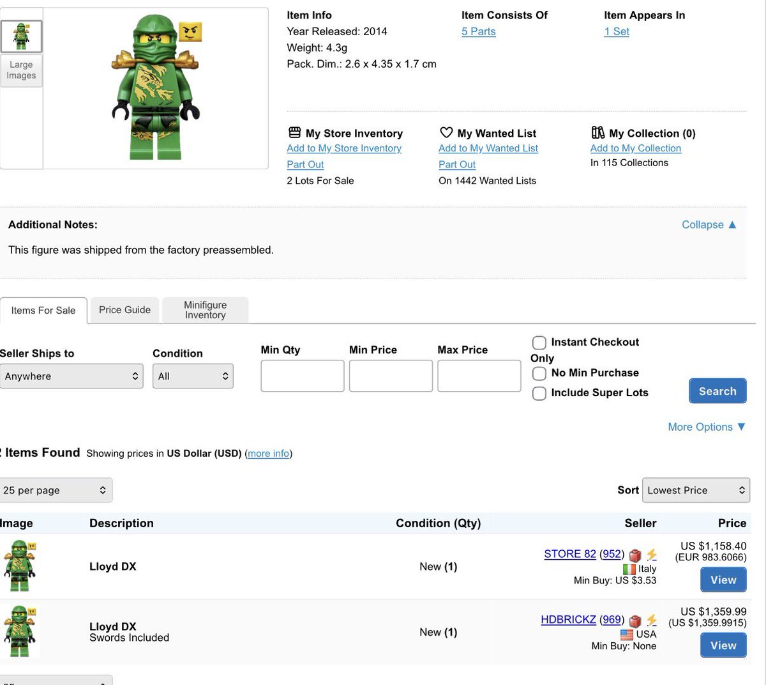
Task: Select the small minifigure thumbnail at top left
Action: [21, 36]
